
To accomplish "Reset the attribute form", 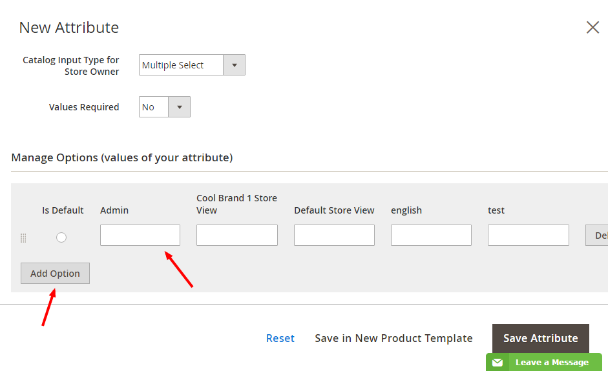I will 280,338.
